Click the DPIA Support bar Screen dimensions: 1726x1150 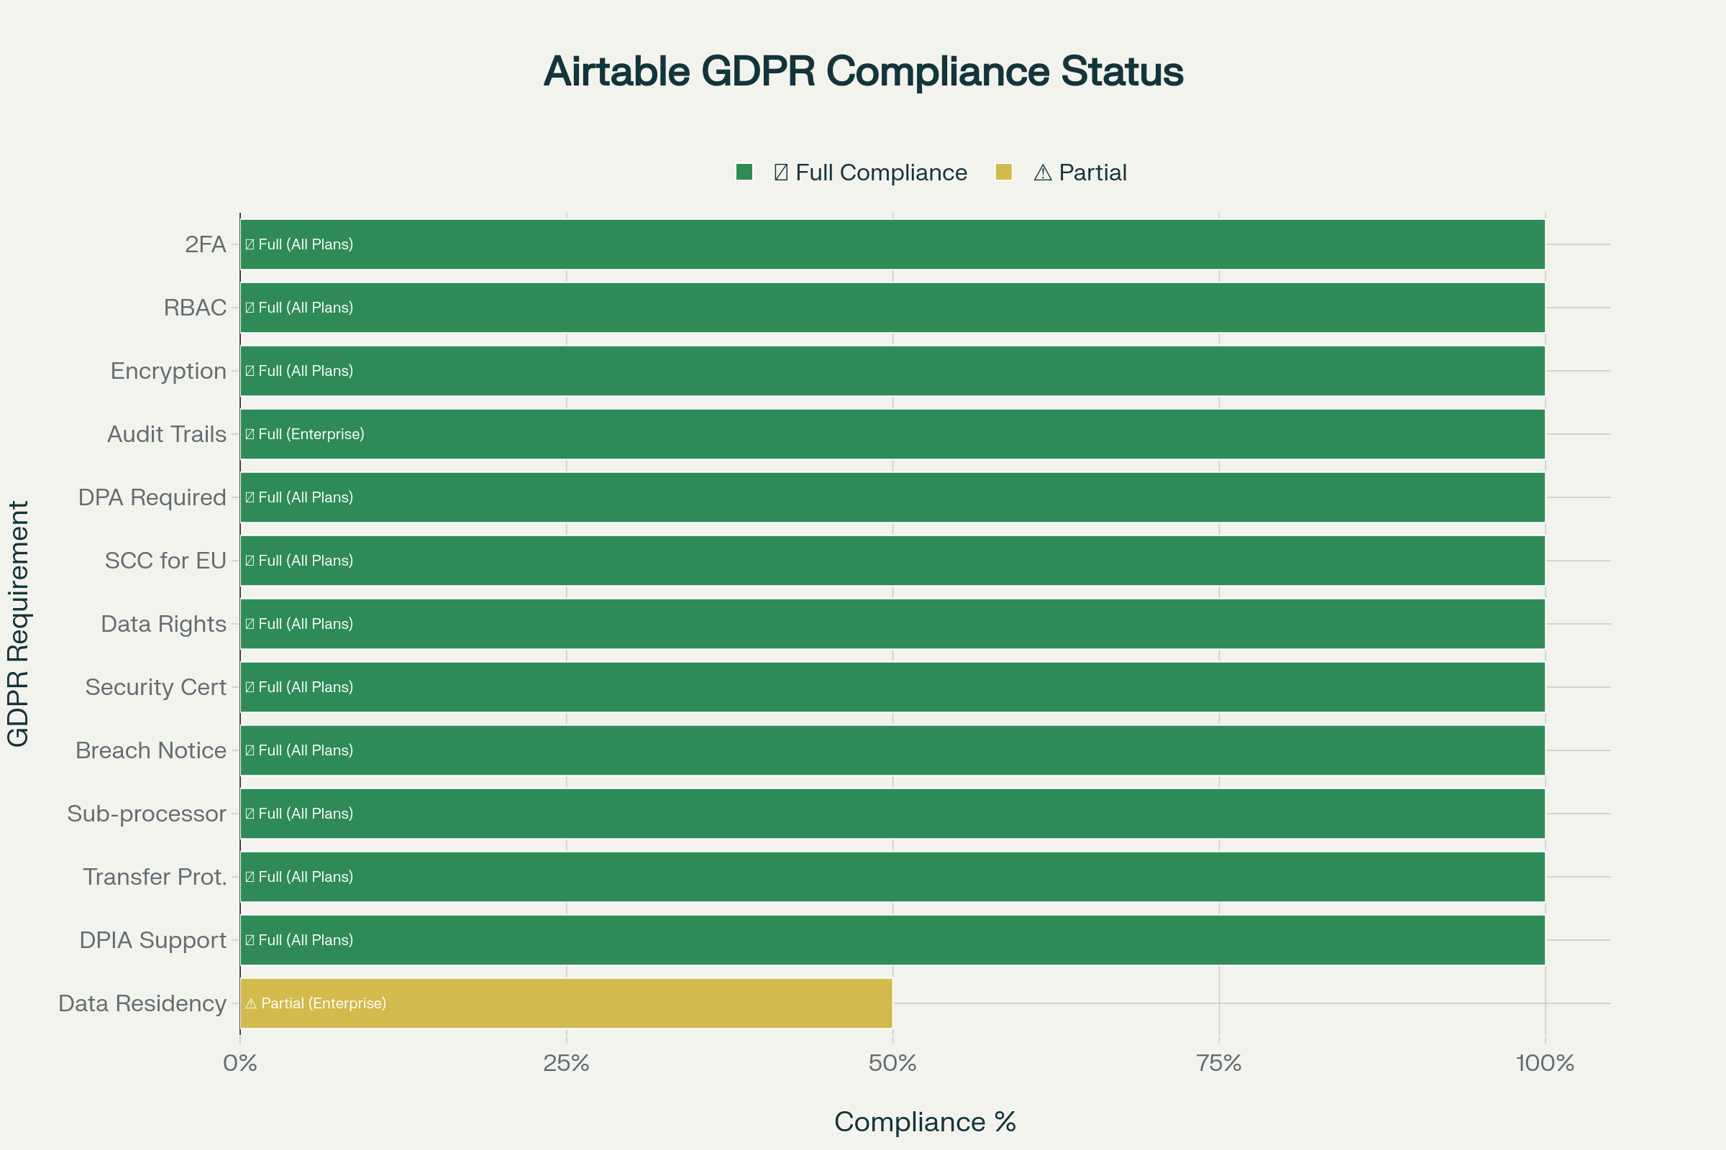coord(892,940)
